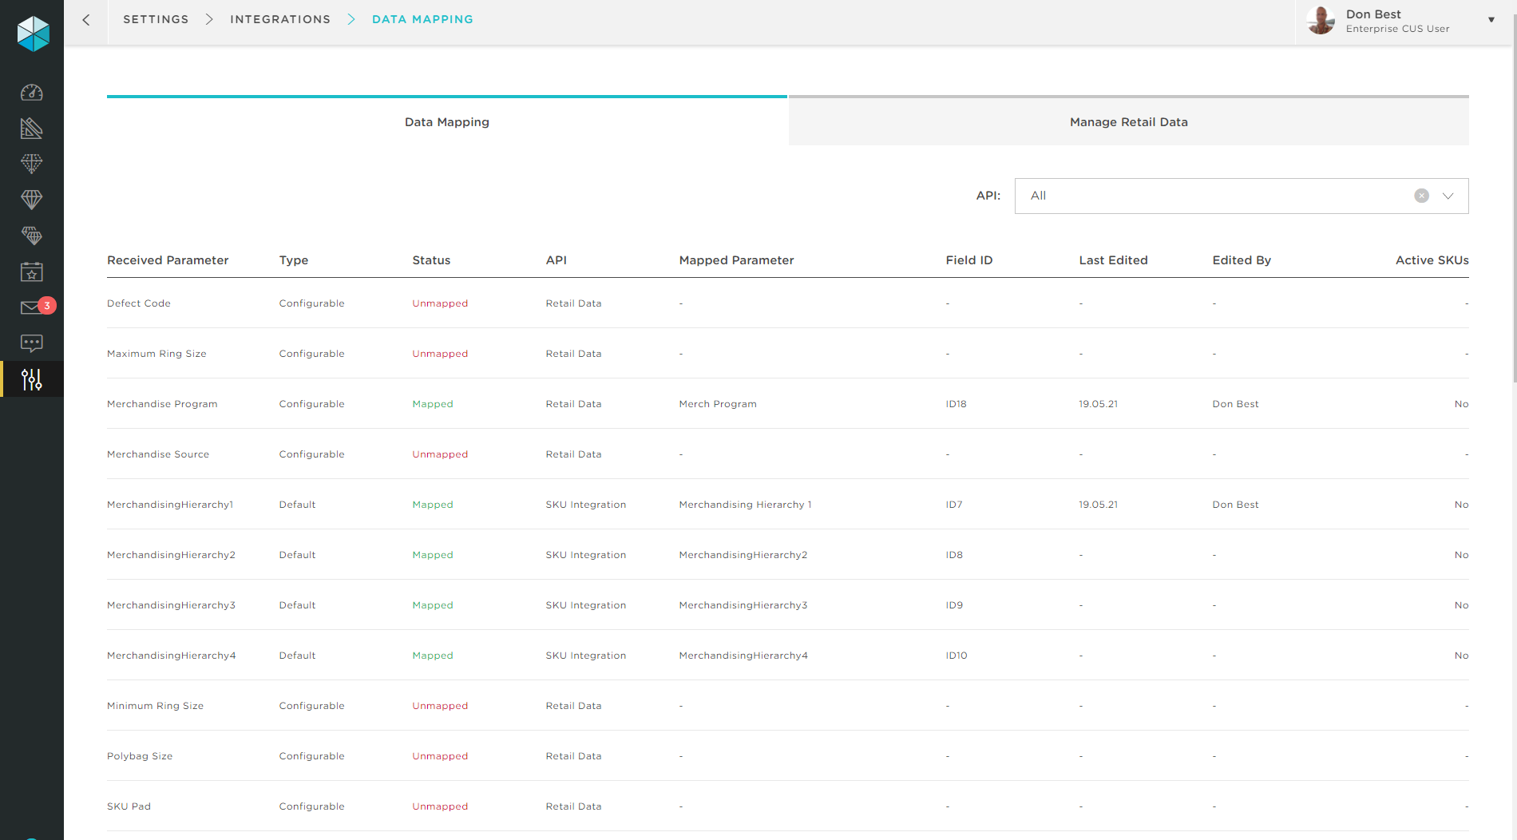Expand the API filter dropdown arrow
The height and width of the screenshot is (840, 1517).
coord(1448,196)
